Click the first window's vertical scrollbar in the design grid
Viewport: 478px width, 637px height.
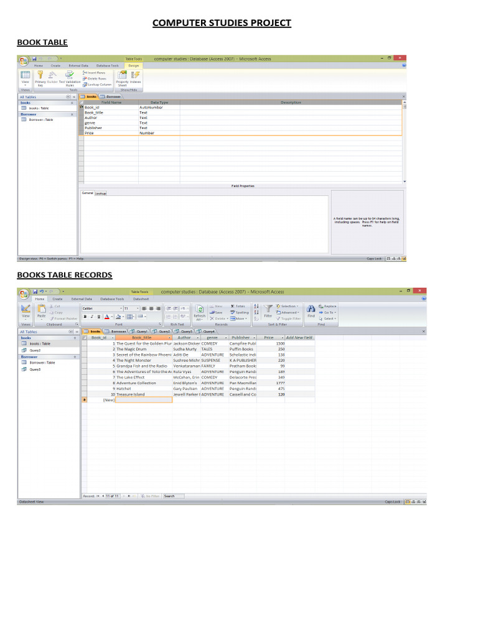(x=405, y=141)
